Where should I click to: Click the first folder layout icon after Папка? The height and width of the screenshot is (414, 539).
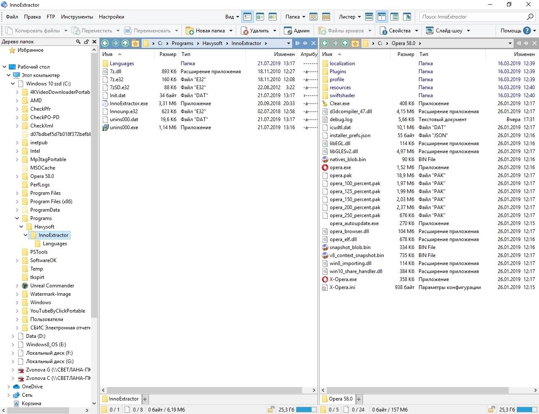[313, 17]
